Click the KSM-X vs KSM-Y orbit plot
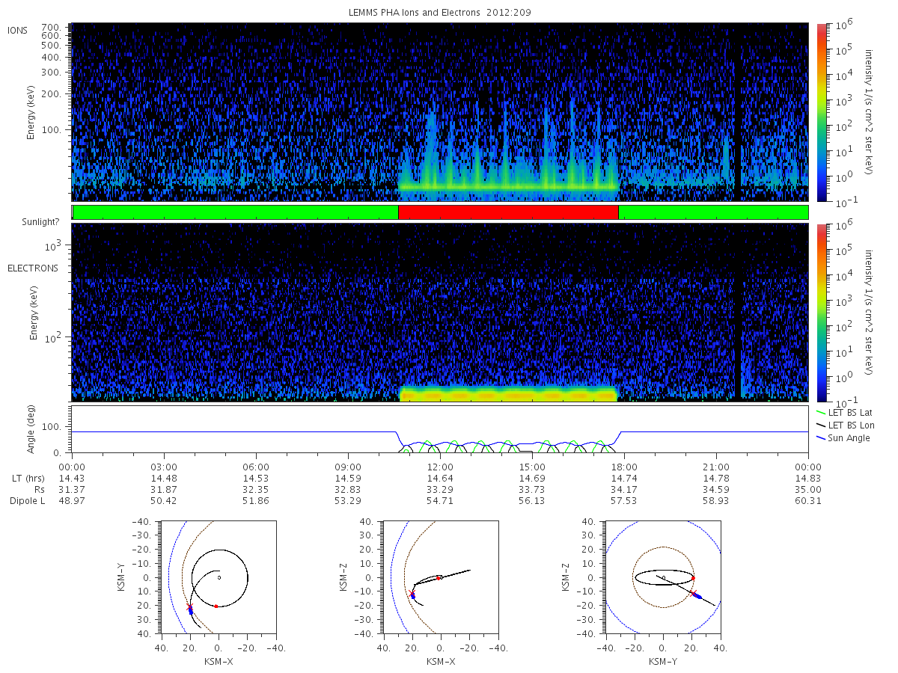This screenshot has width=898, height=673. pos(219,577)
